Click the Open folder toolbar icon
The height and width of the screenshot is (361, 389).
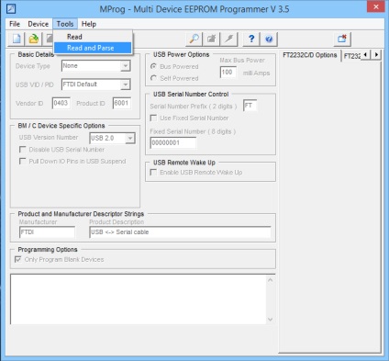34,39
